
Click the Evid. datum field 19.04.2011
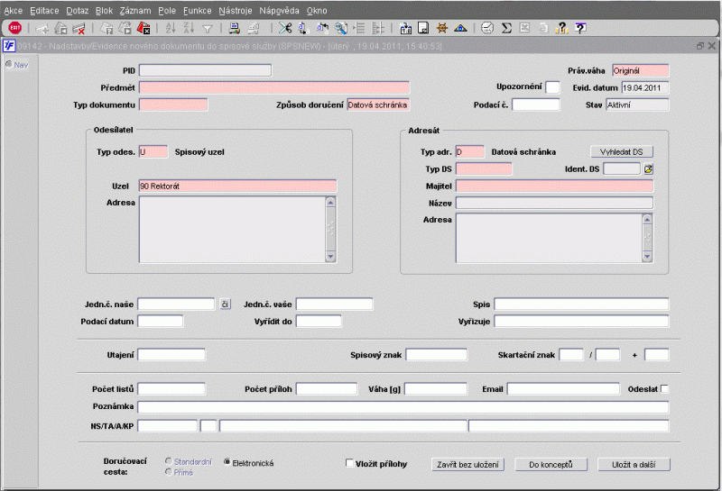[644, 87]
